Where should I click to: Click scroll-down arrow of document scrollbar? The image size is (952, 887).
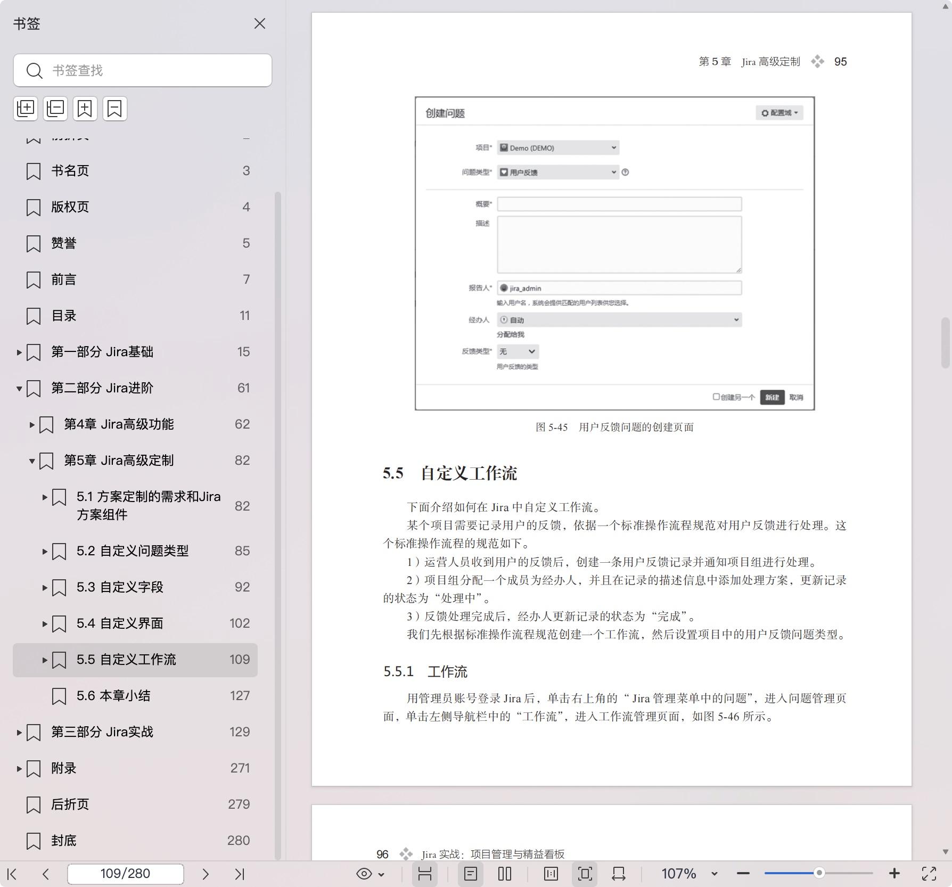point(946,852)
